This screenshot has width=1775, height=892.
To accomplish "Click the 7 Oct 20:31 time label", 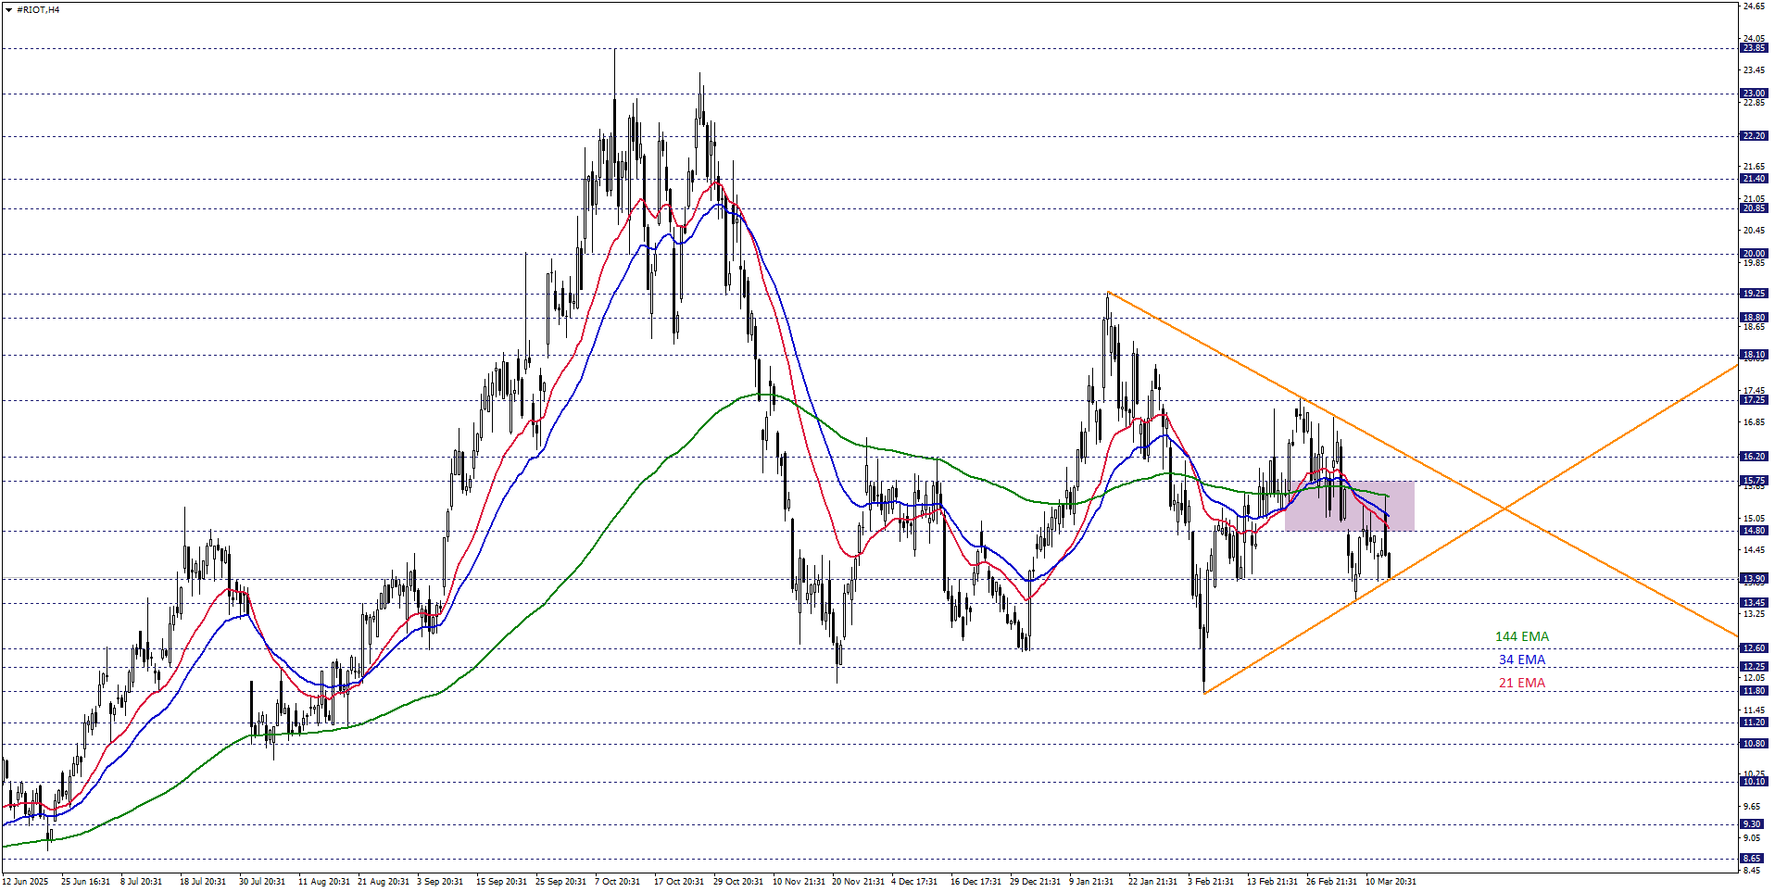I will point(617,881).
